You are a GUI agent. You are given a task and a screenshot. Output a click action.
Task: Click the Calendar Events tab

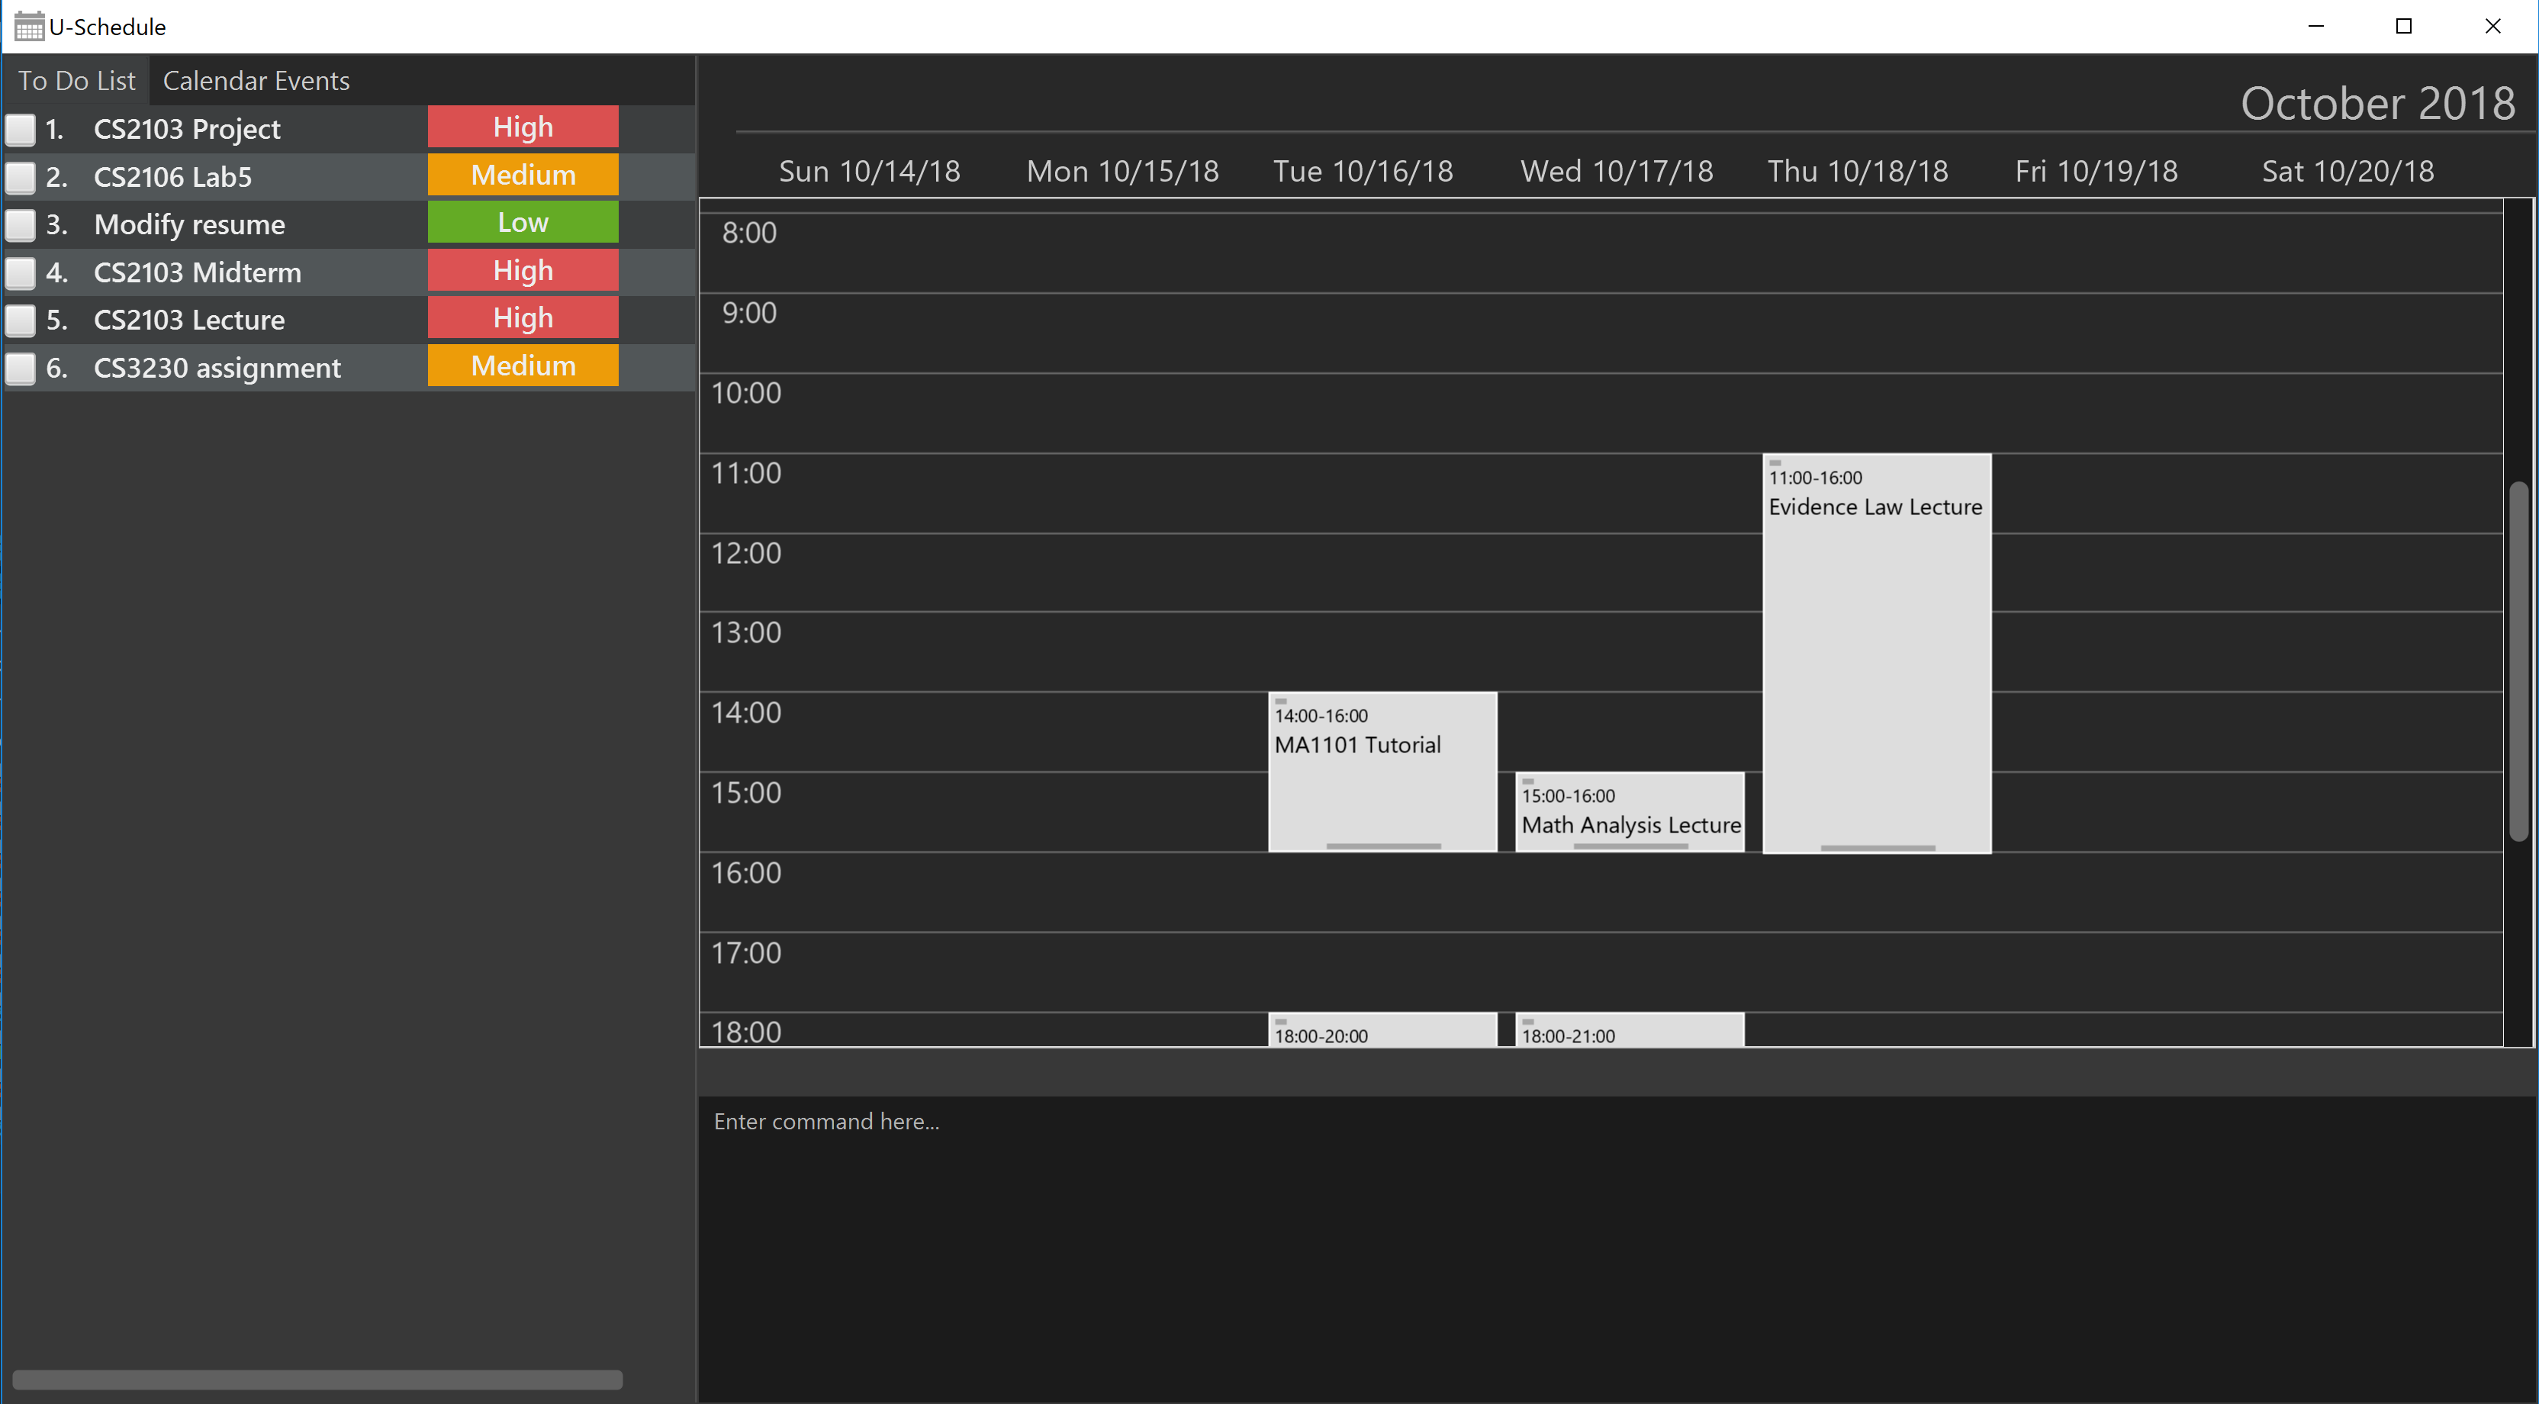256,79
